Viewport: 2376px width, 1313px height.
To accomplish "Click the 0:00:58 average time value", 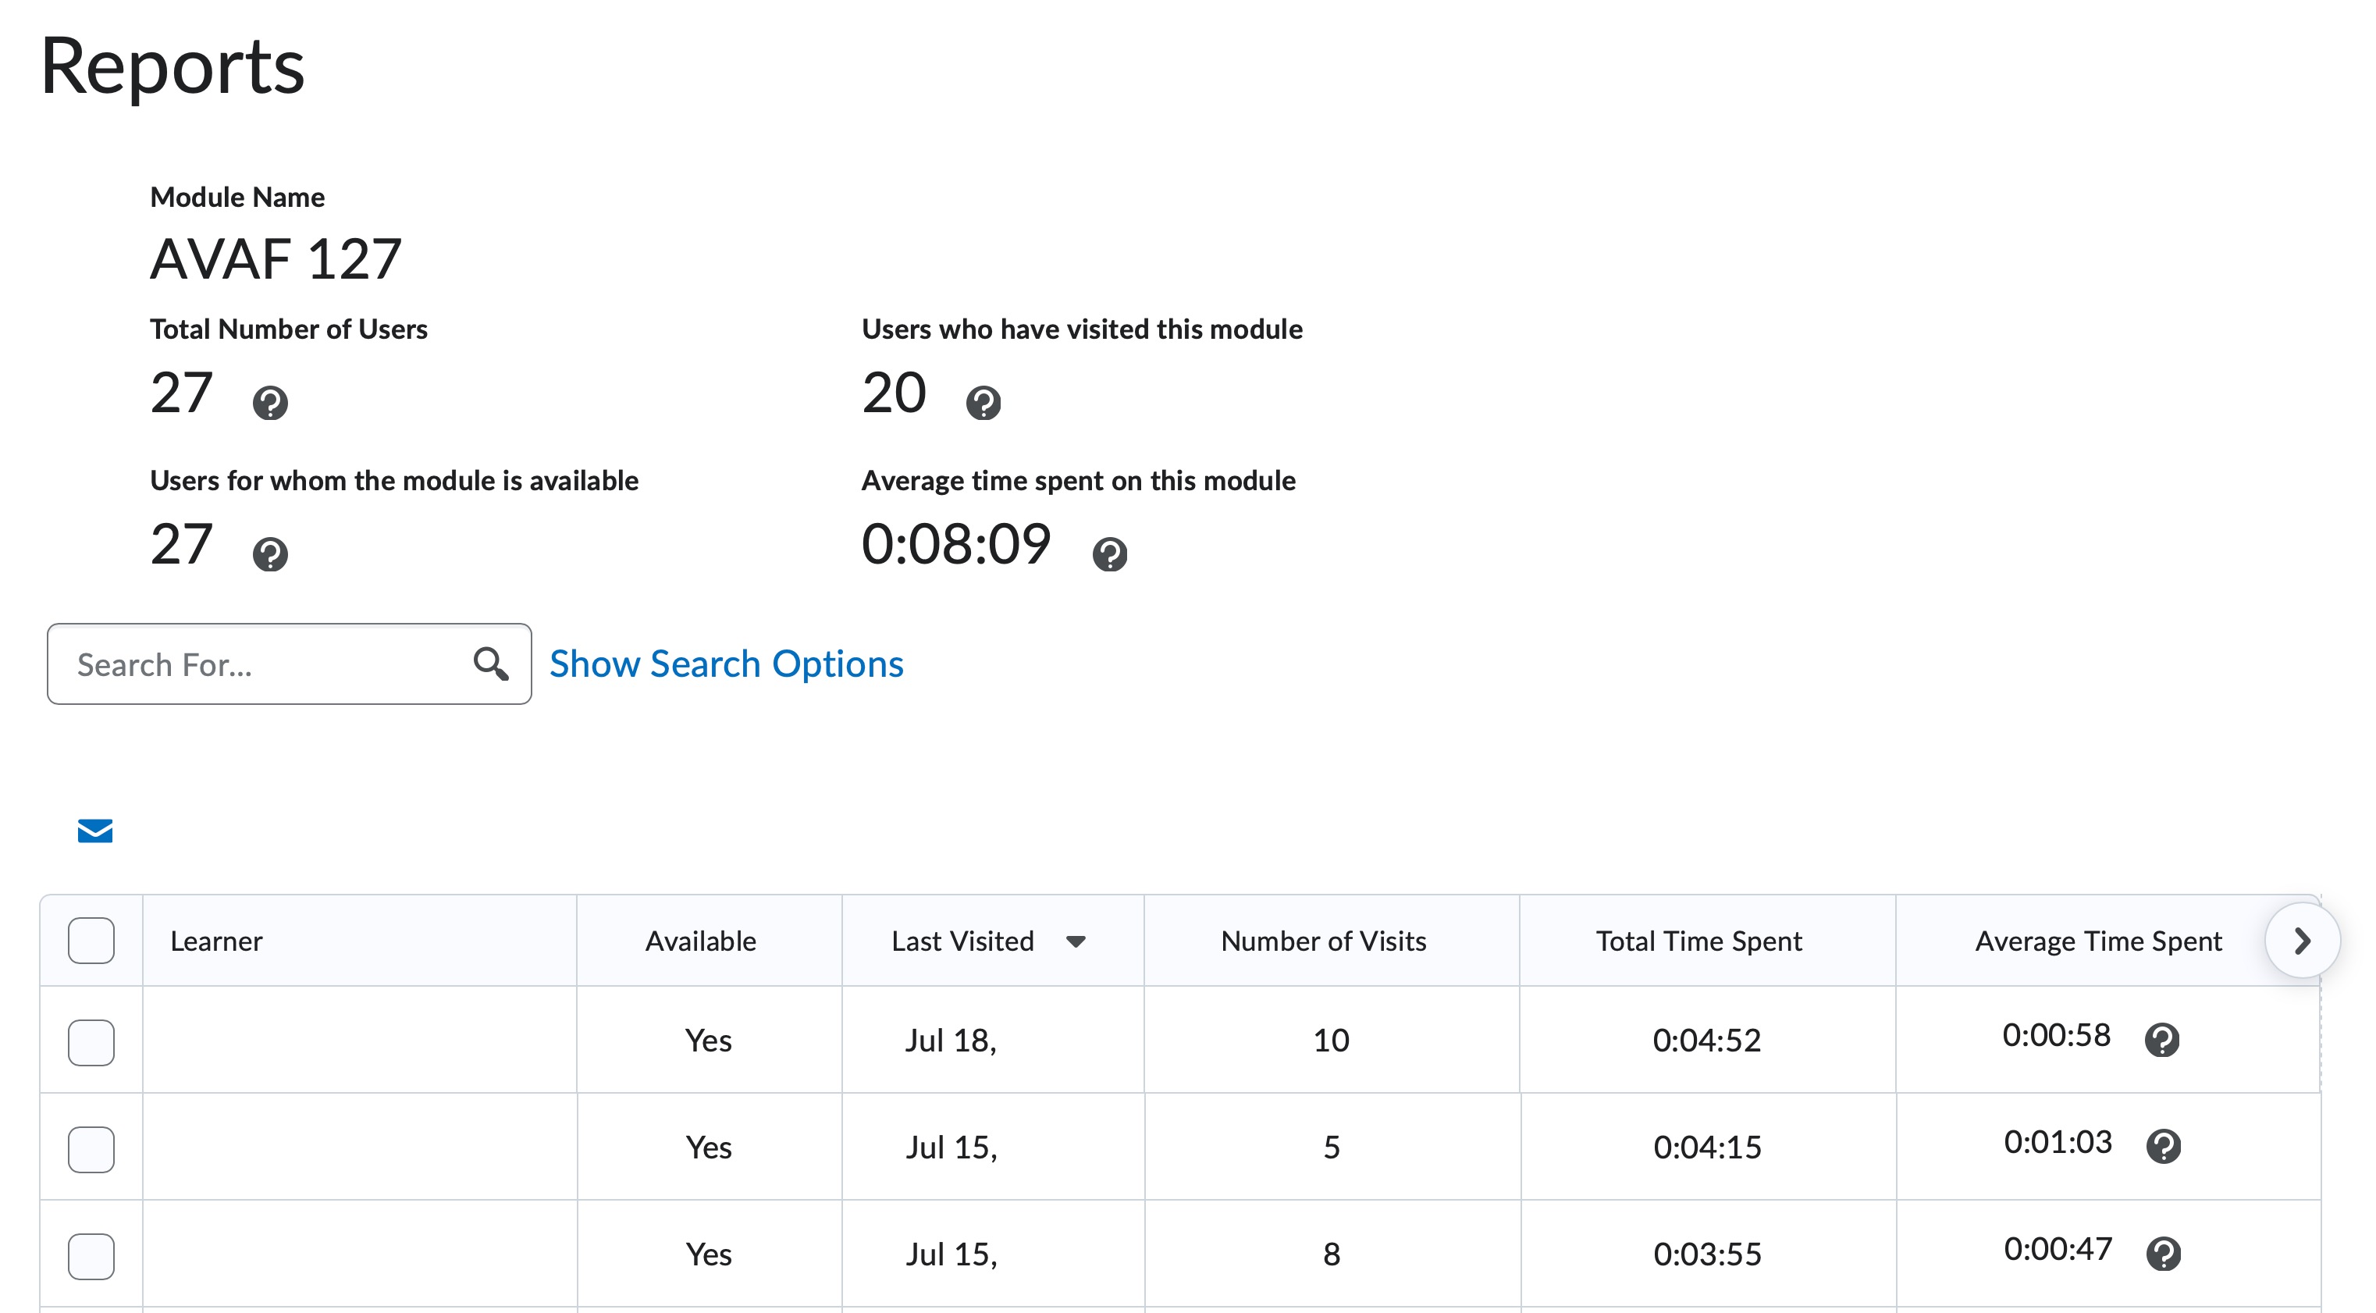I will pos(2056,1034).
